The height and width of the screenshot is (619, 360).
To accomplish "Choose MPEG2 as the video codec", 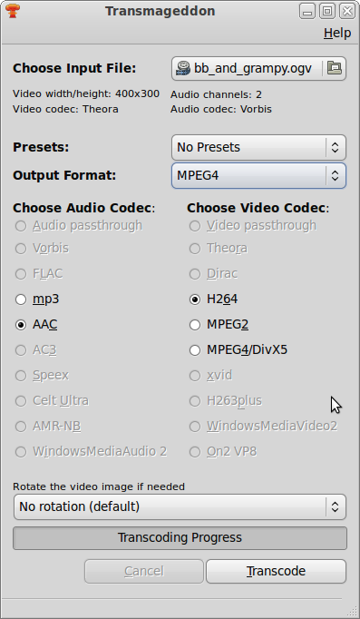I will tap(219, 325).
